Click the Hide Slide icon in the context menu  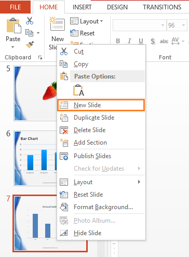click(64, 233)
